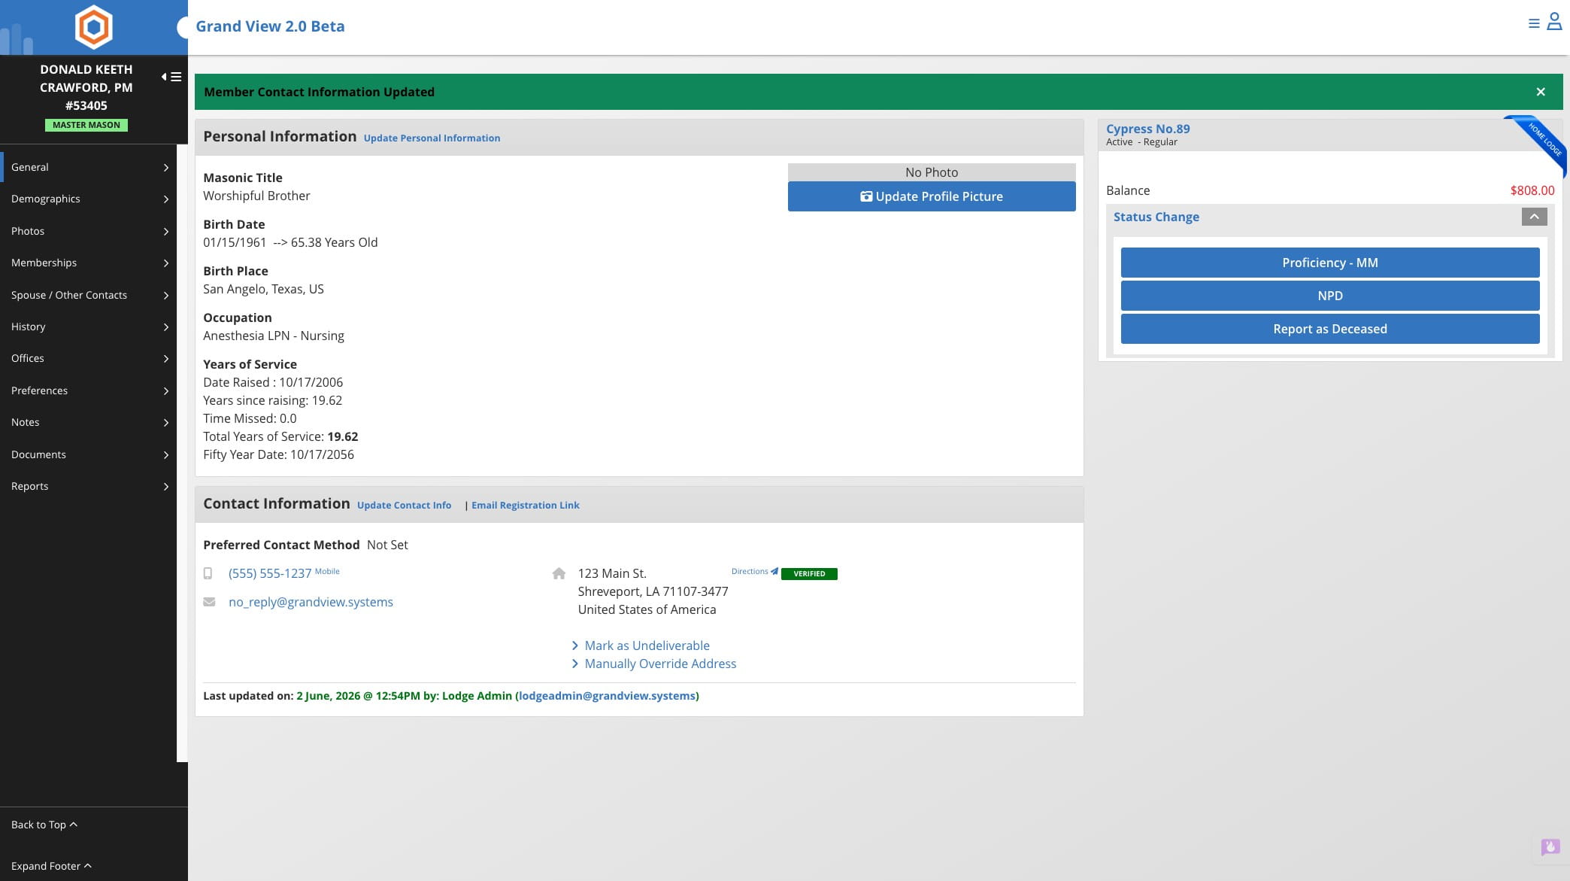
Task: Click the 123 Main St. address line
Action: coord(612,573)
